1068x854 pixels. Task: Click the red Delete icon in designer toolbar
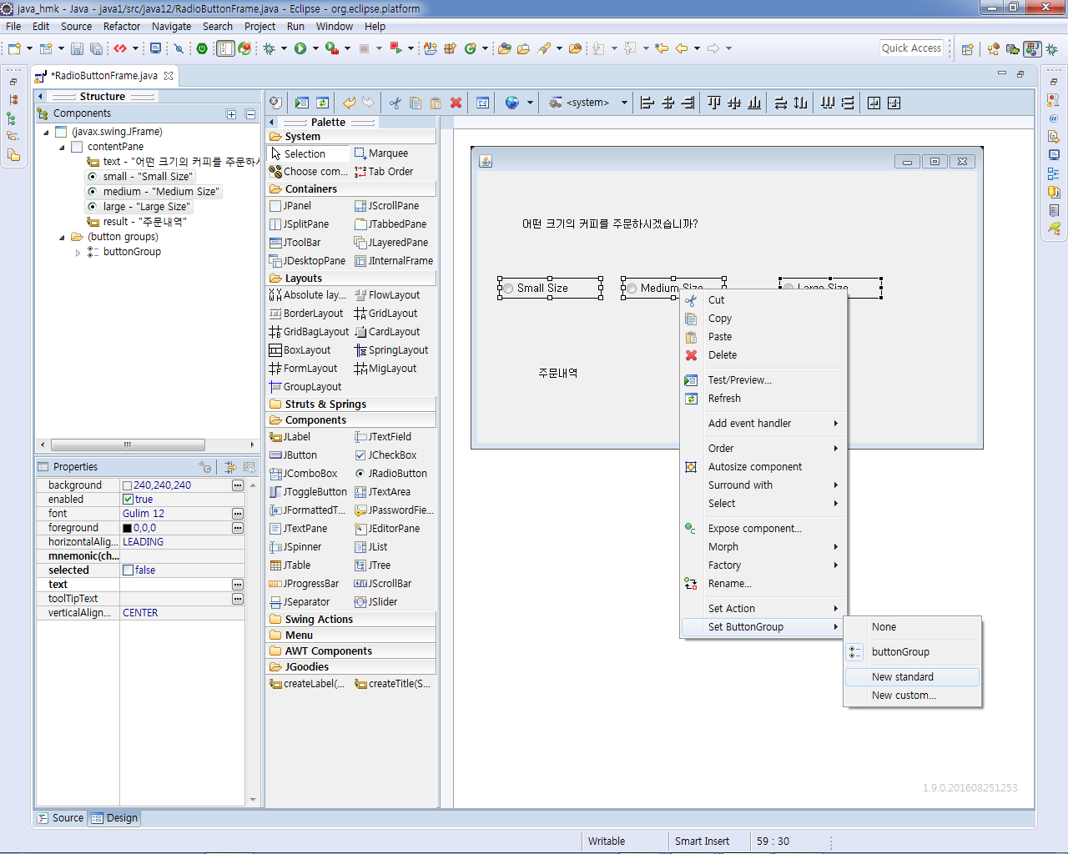click(x=456, y=103)
